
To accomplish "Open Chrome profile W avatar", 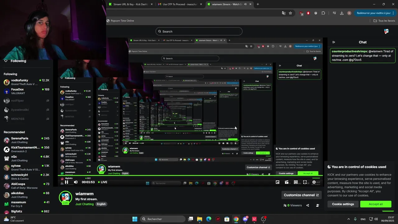I will 349,13.
